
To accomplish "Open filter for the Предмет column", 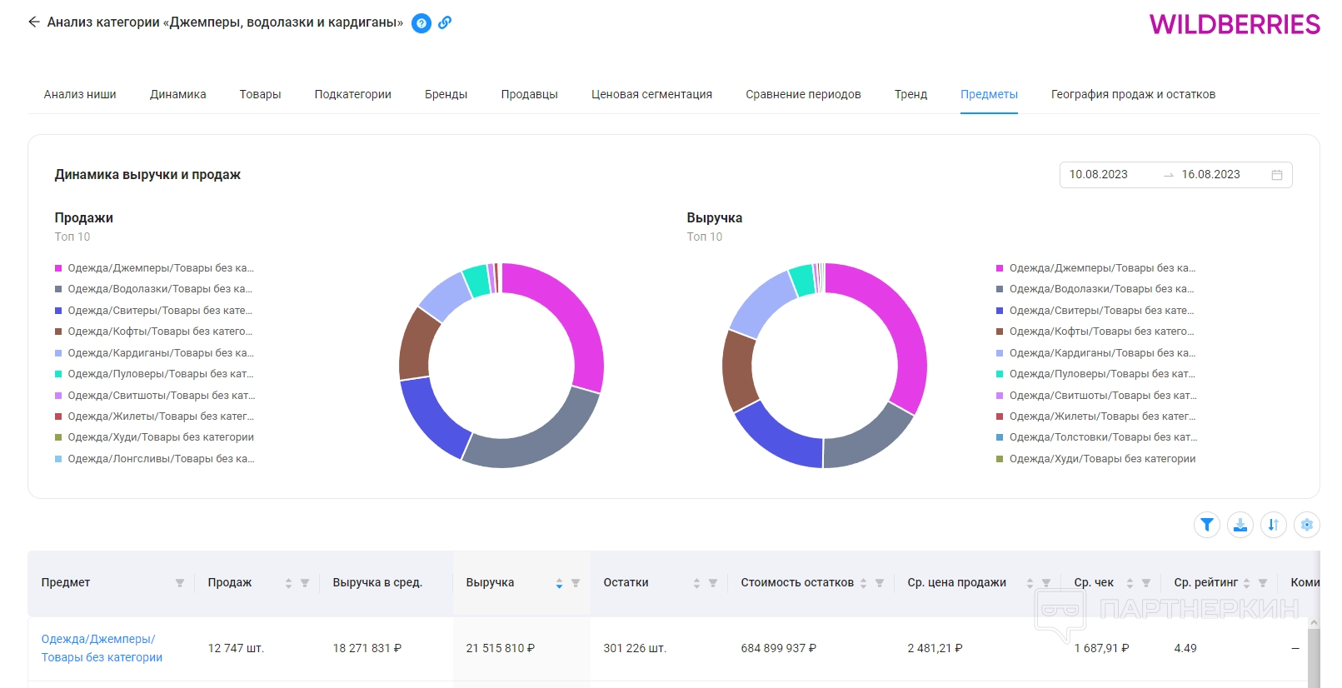I will [x=179, y=583].
